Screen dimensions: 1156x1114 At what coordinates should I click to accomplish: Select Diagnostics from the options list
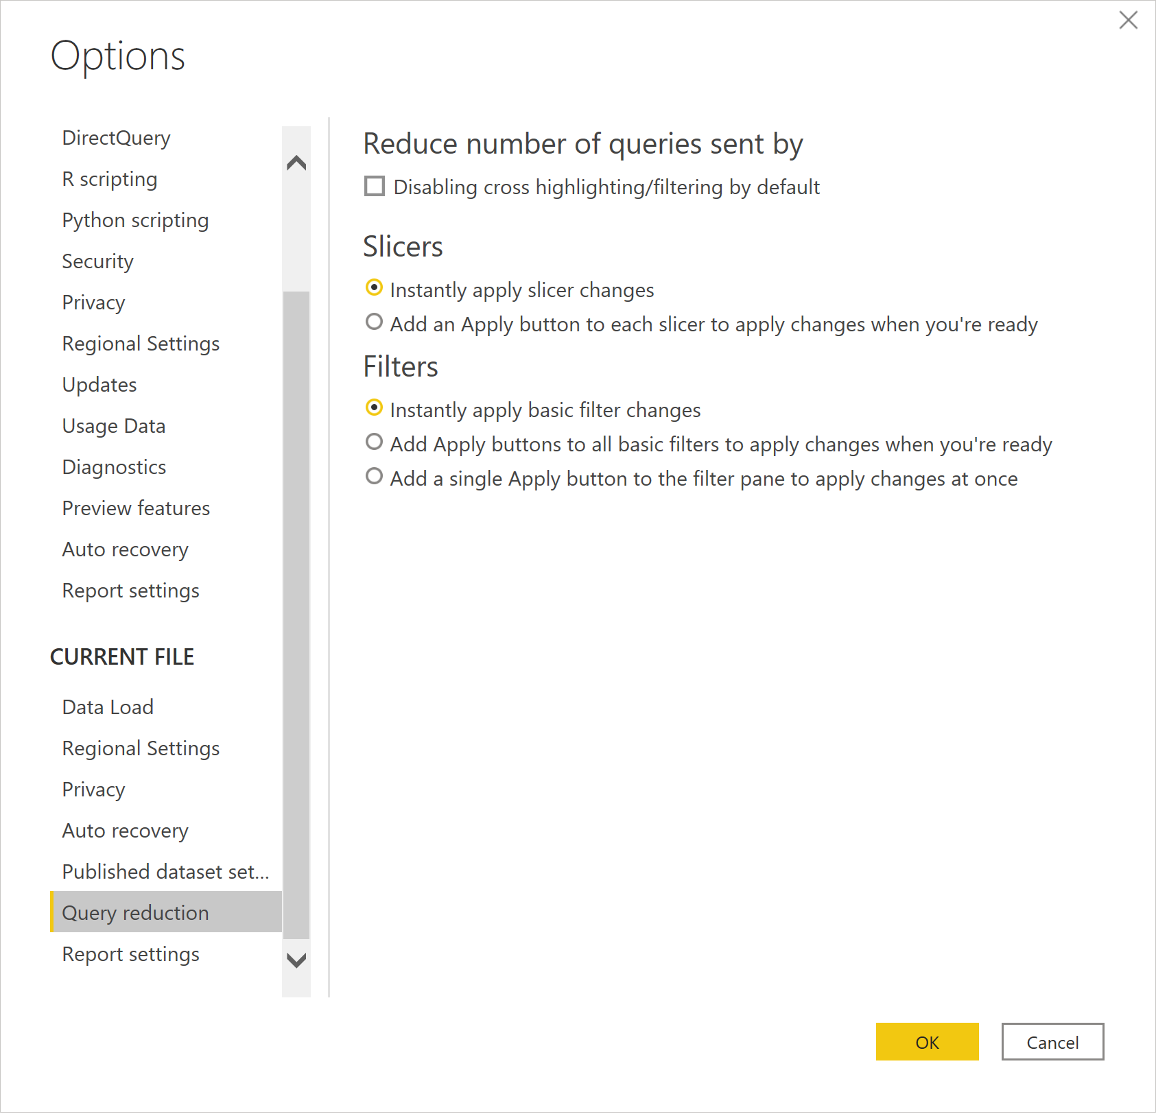114,466
